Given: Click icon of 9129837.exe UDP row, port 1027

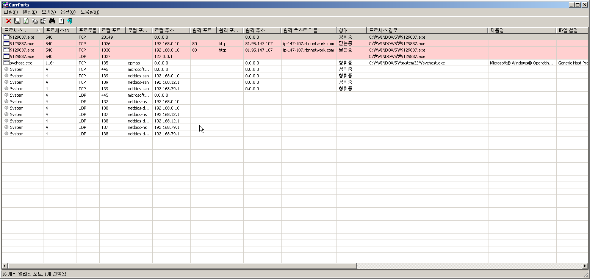Looking at the screenshot, I should tap(6, 56).
